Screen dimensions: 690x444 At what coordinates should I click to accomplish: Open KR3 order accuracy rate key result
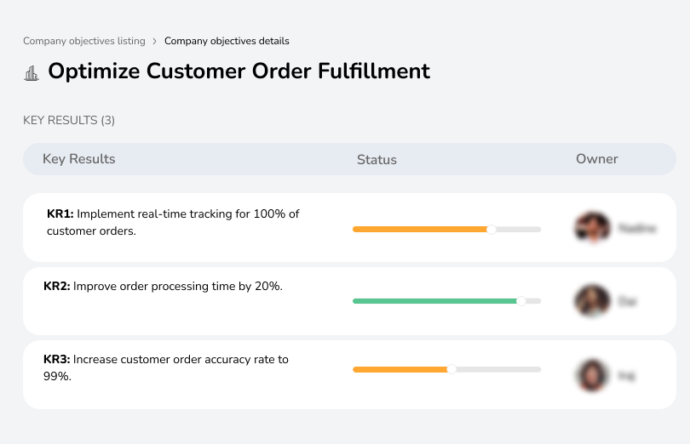[x=166, y=367]
